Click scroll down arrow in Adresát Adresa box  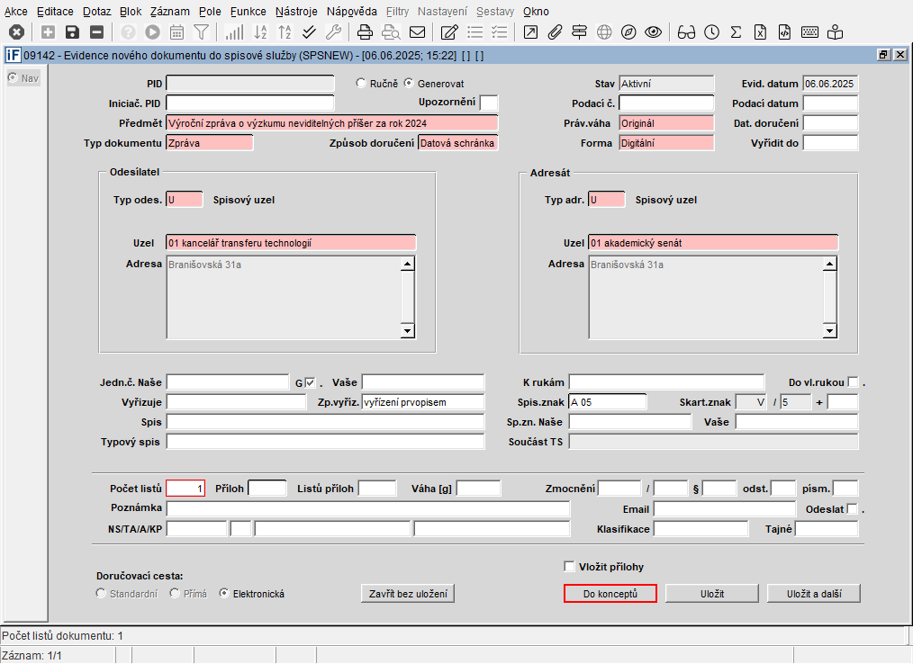point(830,331)
